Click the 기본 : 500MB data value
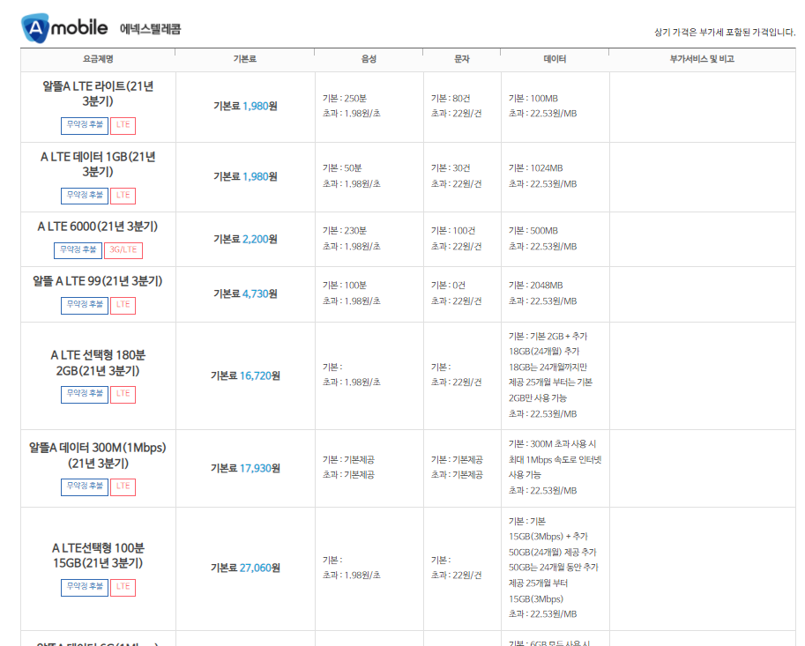Viewport: 805px width, 646px height. point(533,231)
